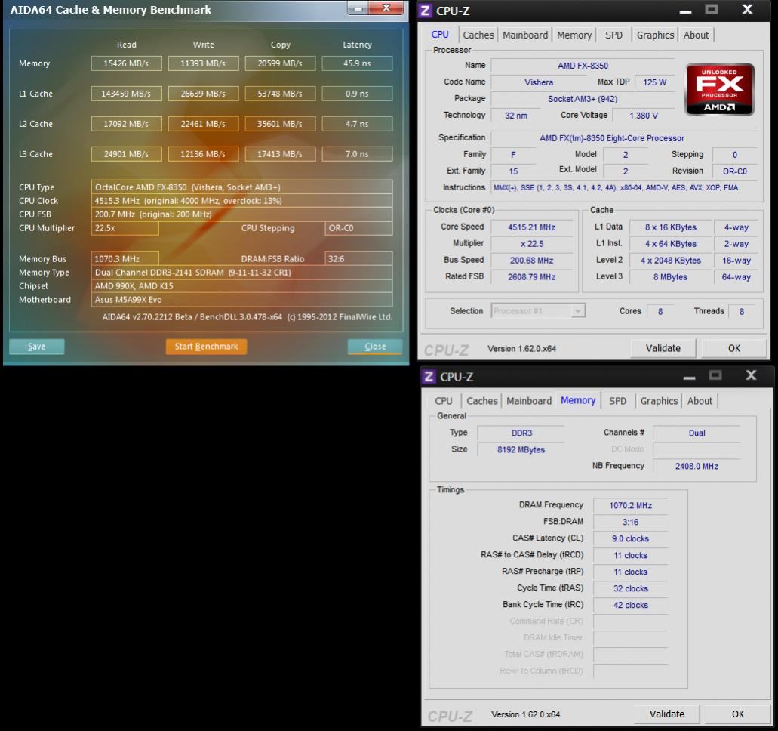Click memory Size value 8192 MBytes
778x731 pixels.
pyautogui.click(x=521, y=449)
